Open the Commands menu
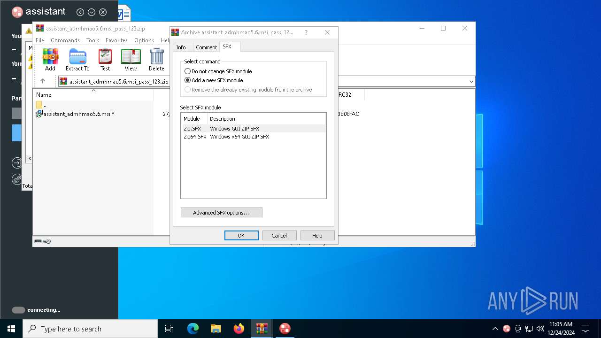 click(65, 40)
